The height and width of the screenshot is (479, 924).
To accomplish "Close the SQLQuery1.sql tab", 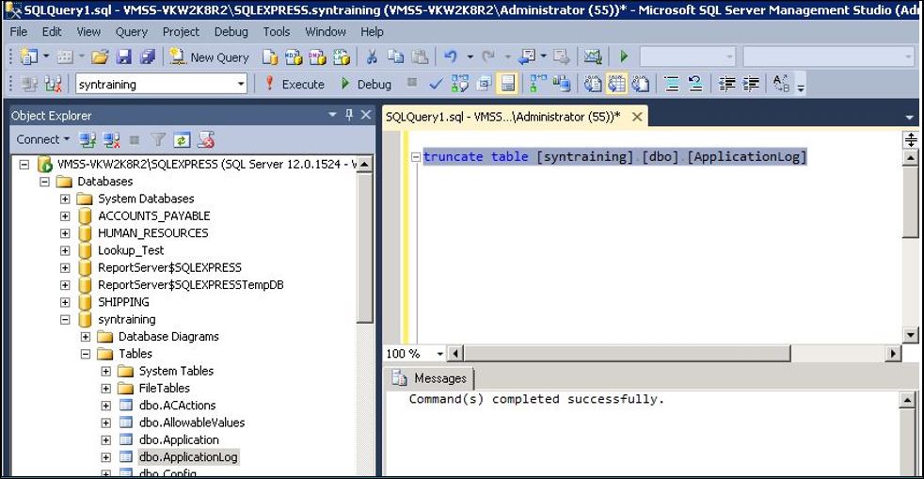I will tap(637, 117).
